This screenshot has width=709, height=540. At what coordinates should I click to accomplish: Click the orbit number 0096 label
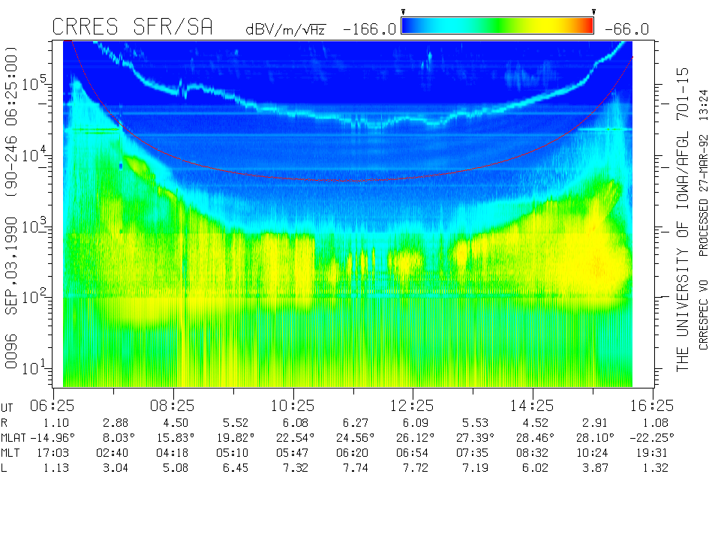coord(11,352)
